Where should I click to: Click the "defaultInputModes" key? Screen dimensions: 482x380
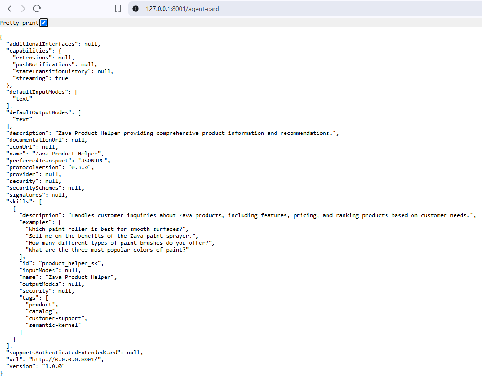38,92
